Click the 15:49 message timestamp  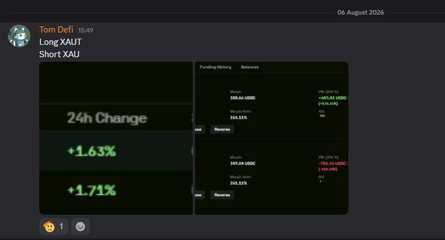(85, 30)
